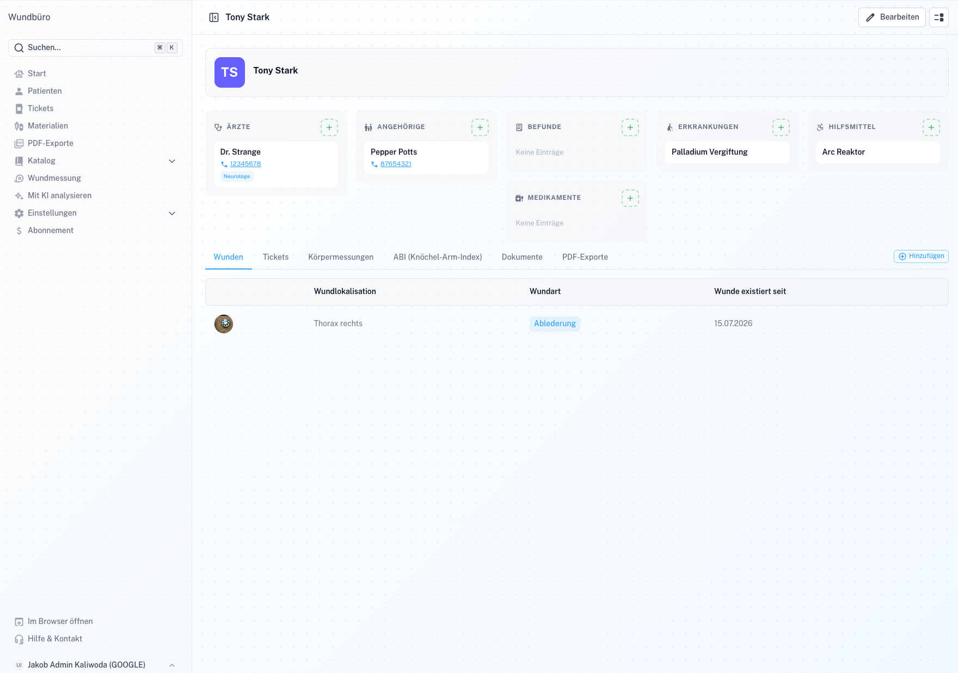This screenshot has width=958, height=673.
Task: Open Abonnement in the sidebar
Action: [95, 230]
